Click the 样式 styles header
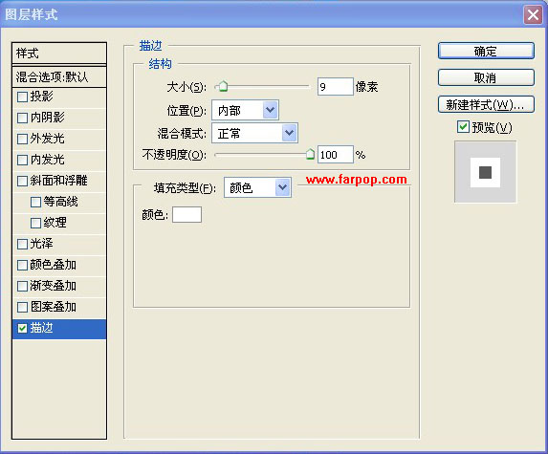Image resolution: width=548 pixels, height=454 pixels. click(59, 54)
